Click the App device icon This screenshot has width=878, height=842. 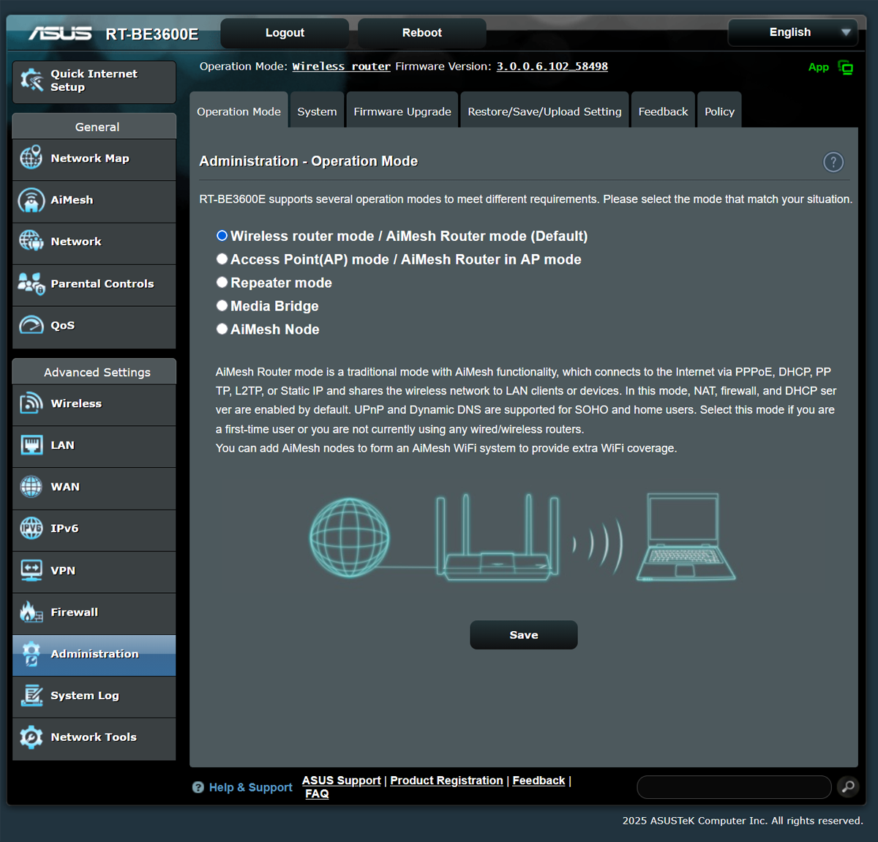tap(845, 67)
